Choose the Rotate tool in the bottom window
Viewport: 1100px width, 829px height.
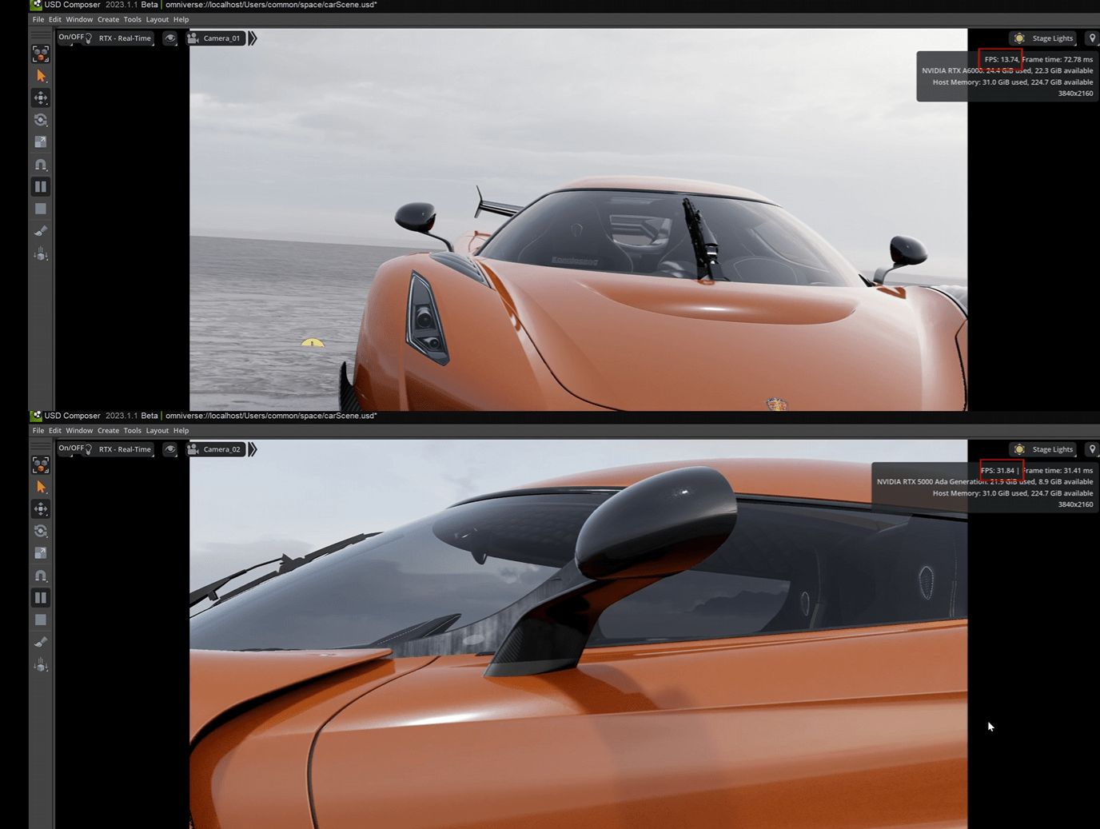(41, 531)
